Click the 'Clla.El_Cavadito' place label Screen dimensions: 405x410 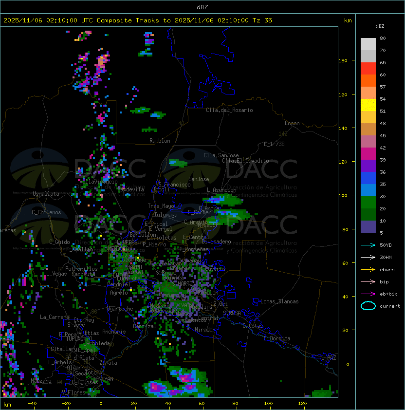pyautogui.click(x=245, y=161)
